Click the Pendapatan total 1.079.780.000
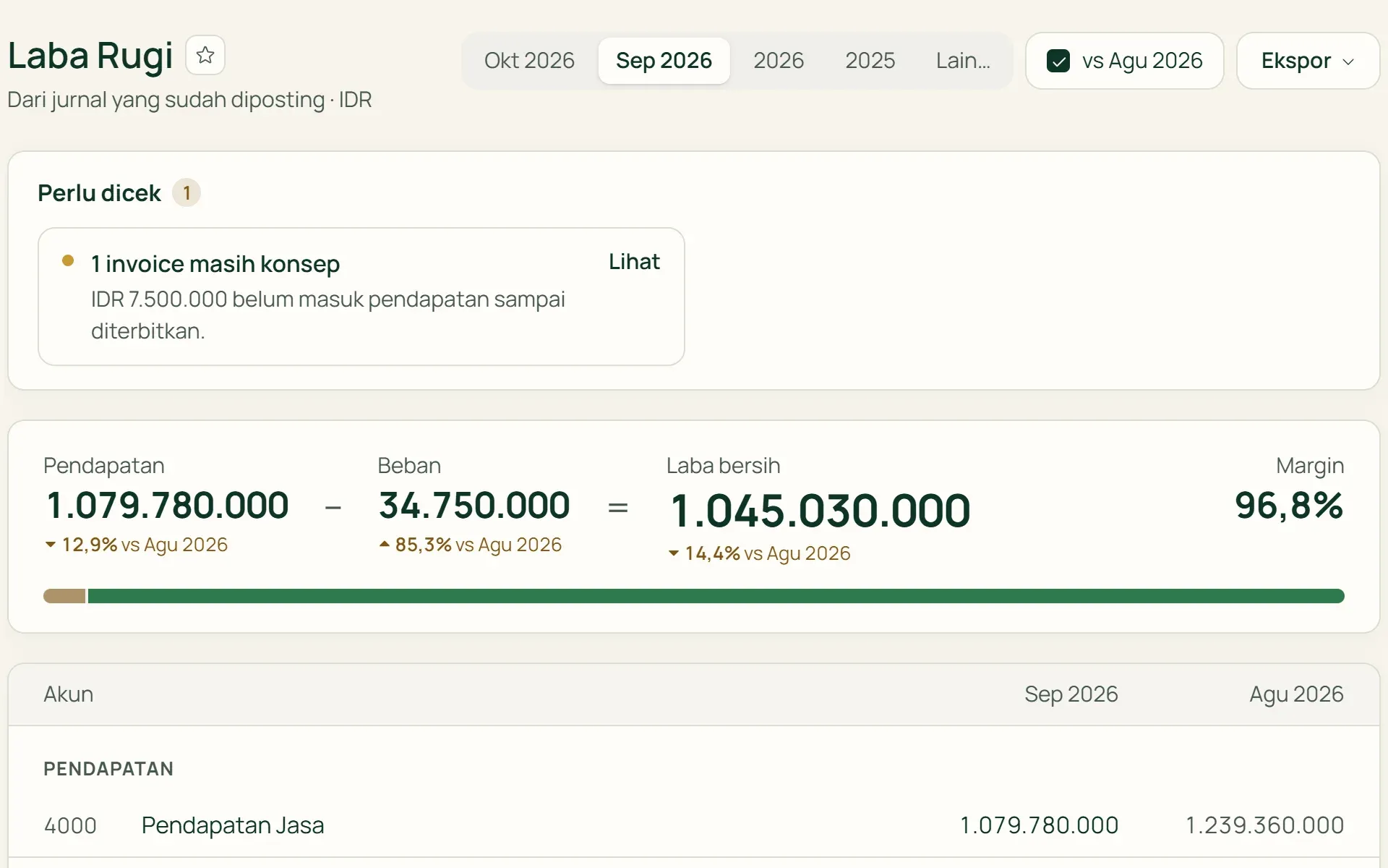The height and width of the screenshot is (868, 1388). click(x=168, y=505)
